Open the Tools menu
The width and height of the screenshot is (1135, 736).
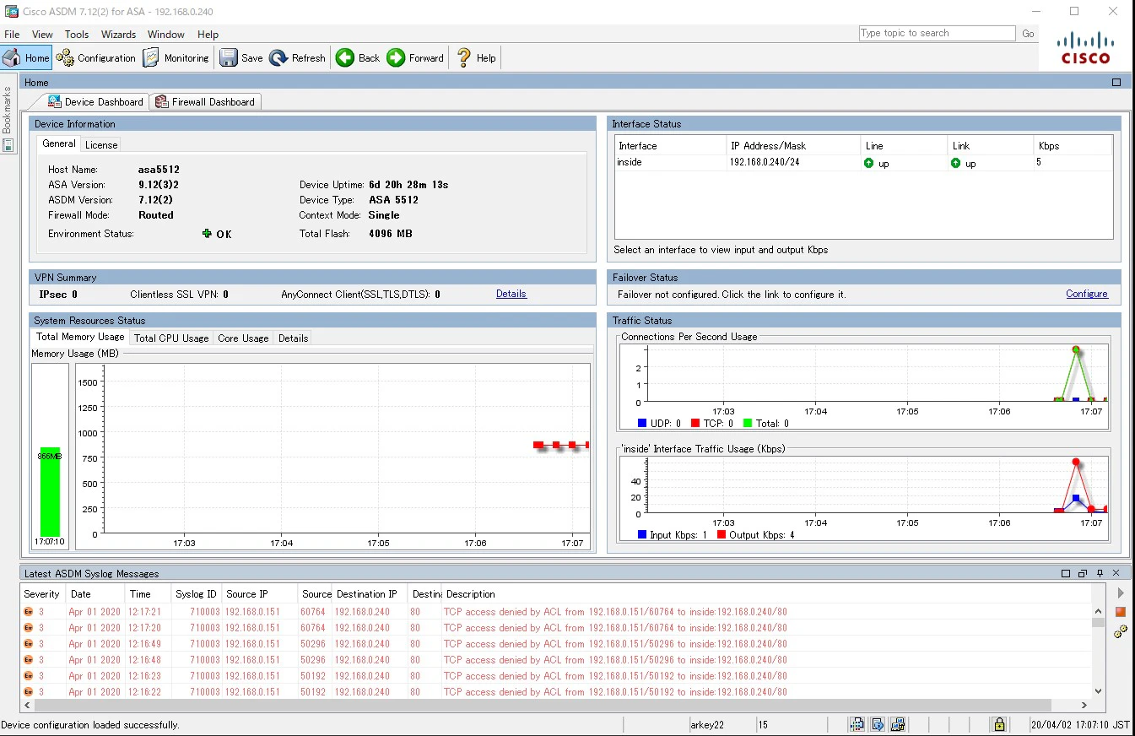77,35
